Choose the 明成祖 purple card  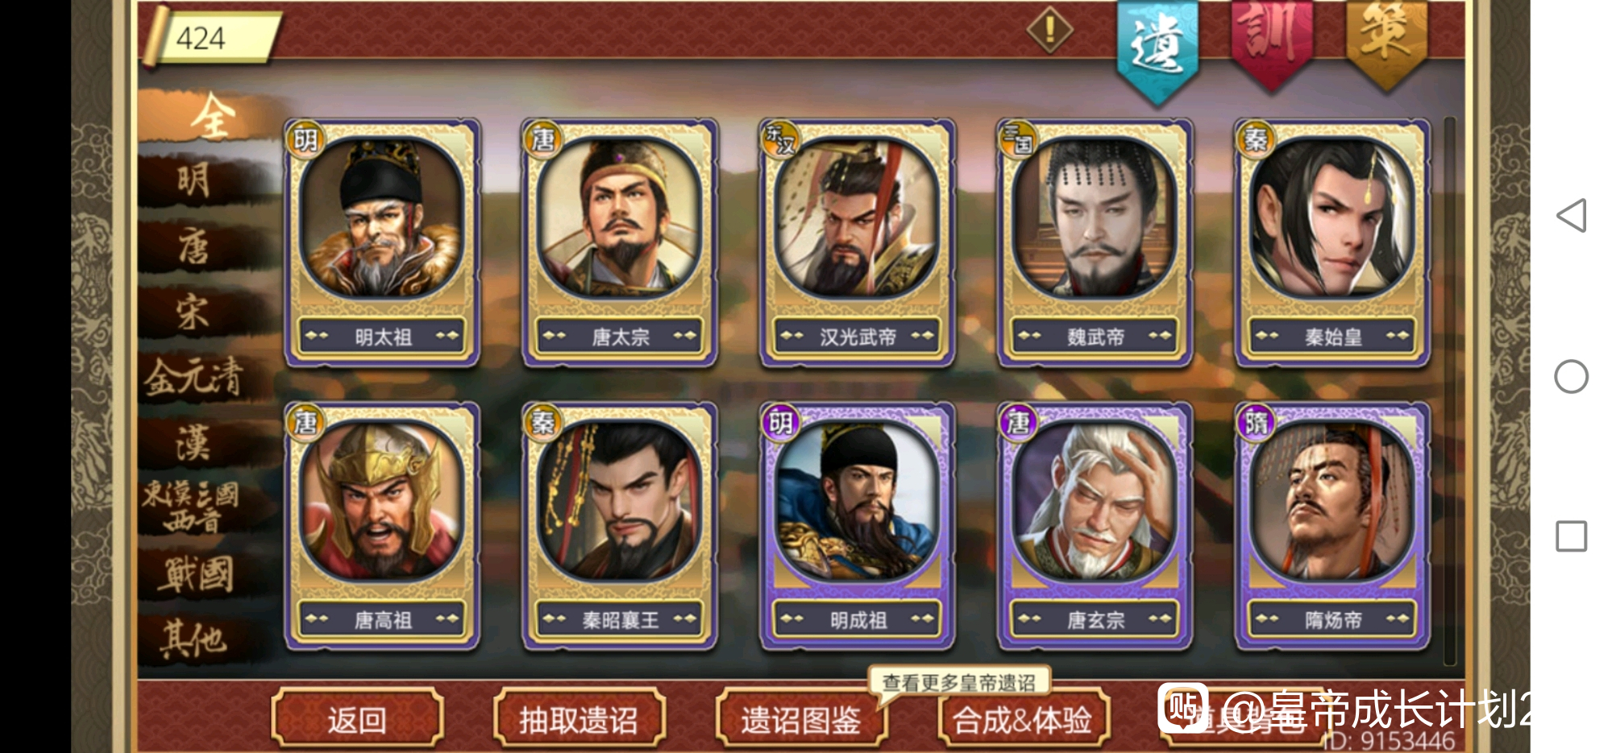(x=857, y=526)
